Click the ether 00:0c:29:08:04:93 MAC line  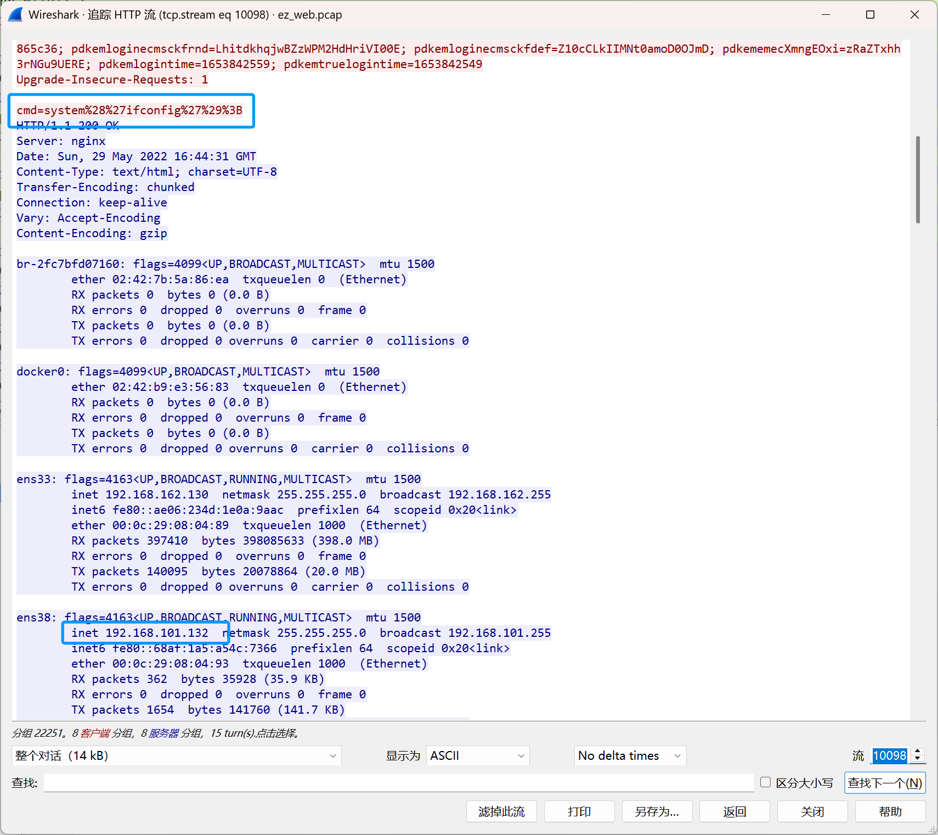[x=249, y=664]
